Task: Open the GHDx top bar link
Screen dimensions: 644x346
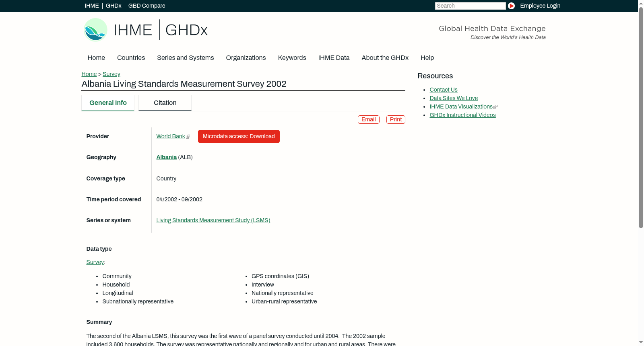Action: (x=114, y=6)
